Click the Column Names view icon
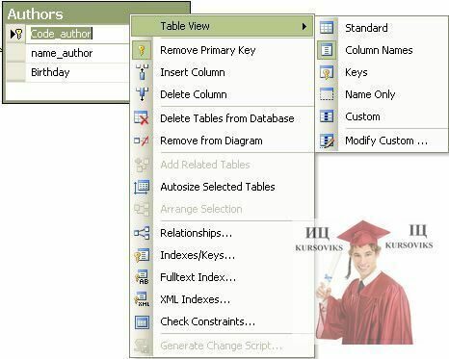This screenshot has width=449, height=359. [327, 50]
